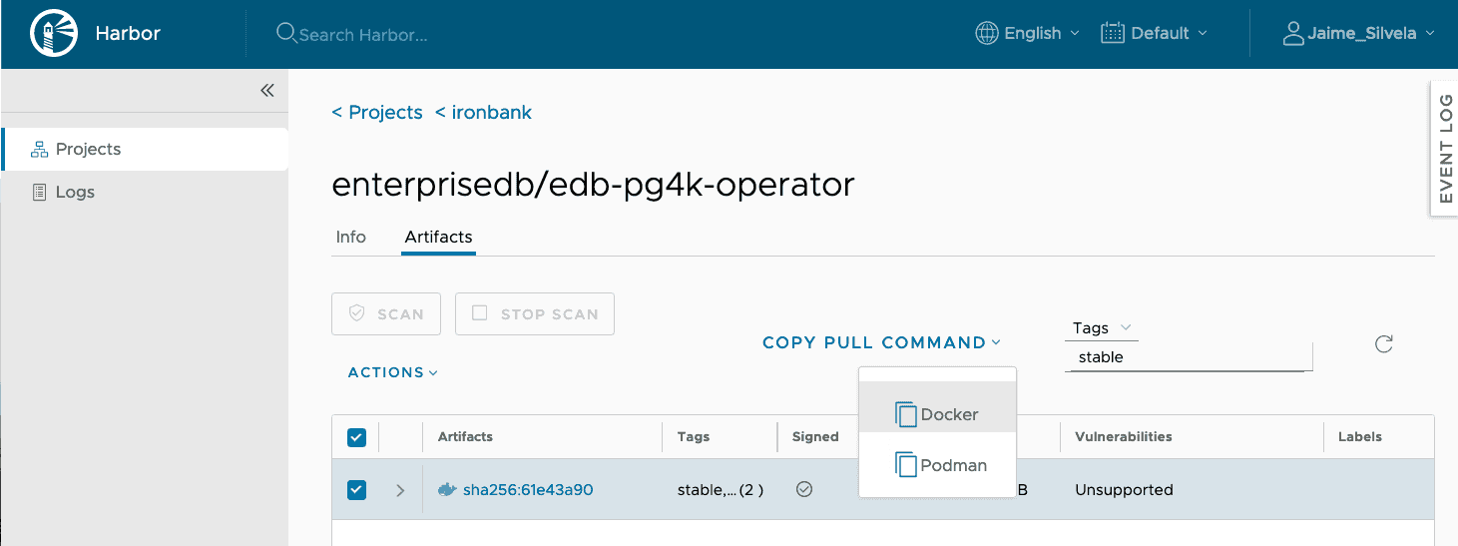Switch to the Info tab
This screenshot has width=1458, height=546.
point(351,237)
